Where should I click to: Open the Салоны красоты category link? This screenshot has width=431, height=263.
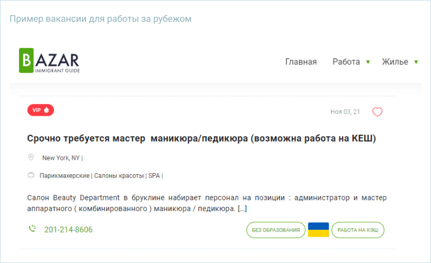coord(119,175)
